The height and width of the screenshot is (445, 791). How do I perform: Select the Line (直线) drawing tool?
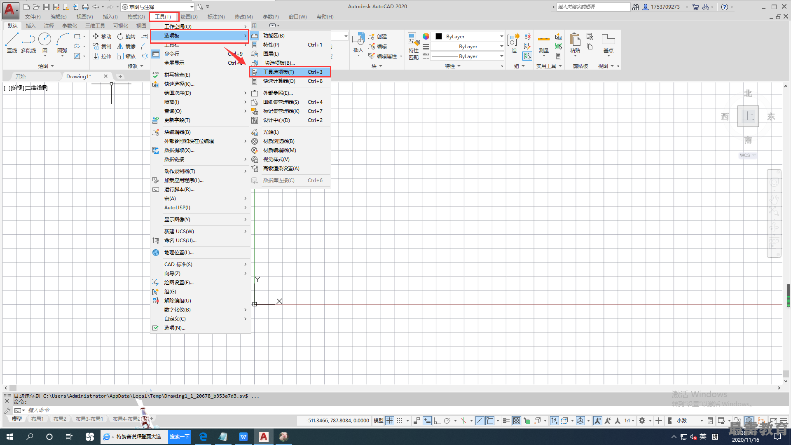12,43
